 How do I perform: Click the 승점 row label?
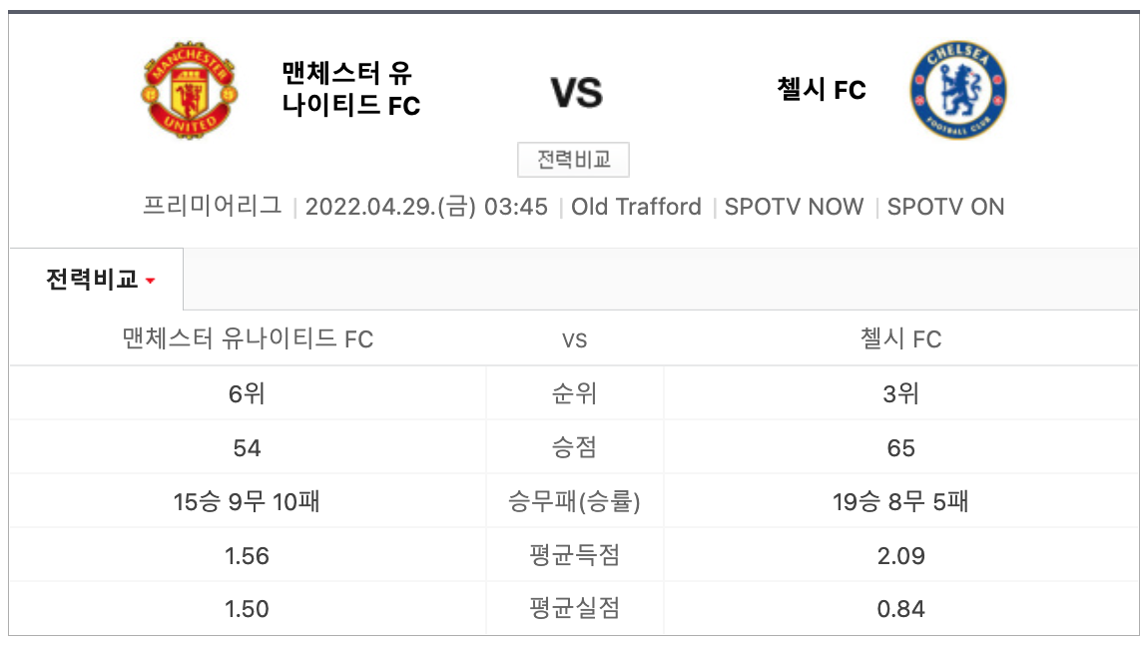point(574,447)
